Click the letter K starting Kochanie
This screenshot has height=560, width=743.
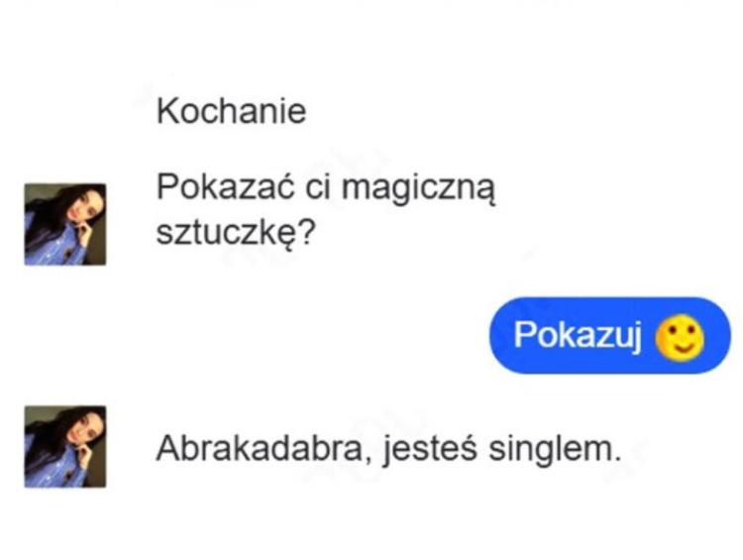click(x=166, y=111)
